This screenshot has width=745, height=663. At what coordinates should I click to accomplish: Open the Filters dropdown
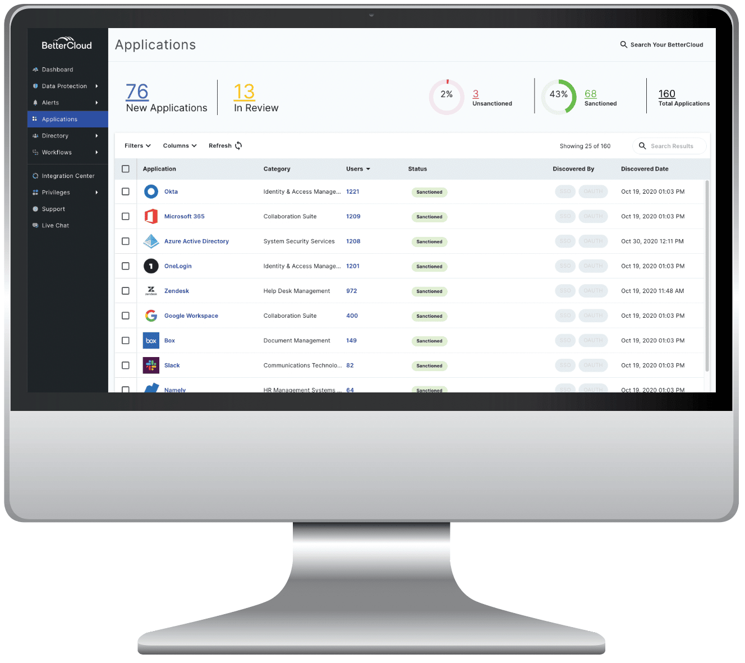pyautogui.click(x=137, y=145)
